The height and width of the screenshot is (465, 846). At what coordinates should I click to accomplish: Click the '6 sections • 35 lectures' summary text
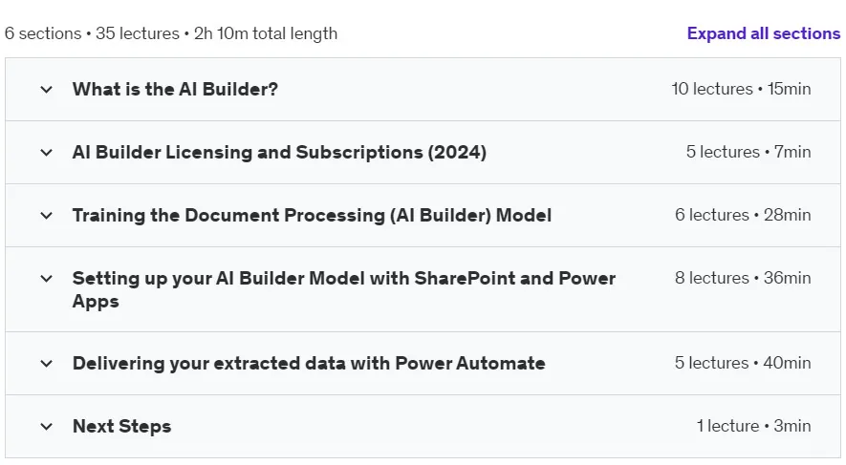92,33
